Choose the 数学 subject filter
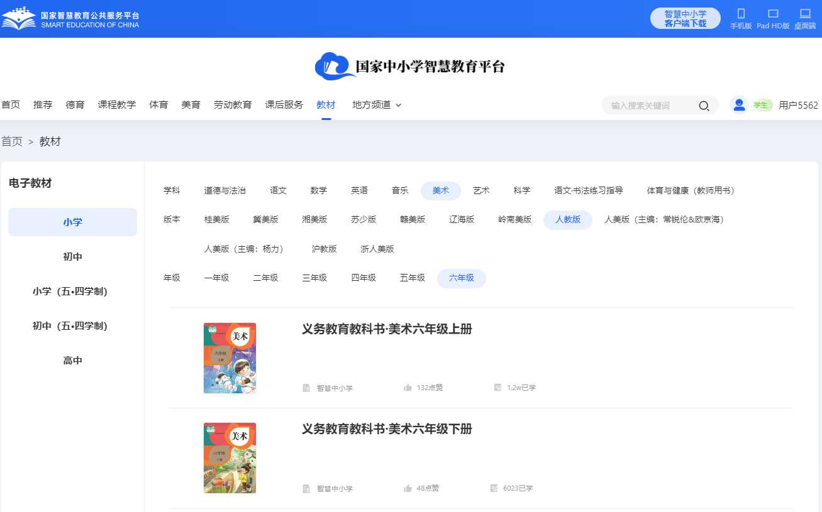The width and height of the screenshot is (822, 512). coord(319,190)
